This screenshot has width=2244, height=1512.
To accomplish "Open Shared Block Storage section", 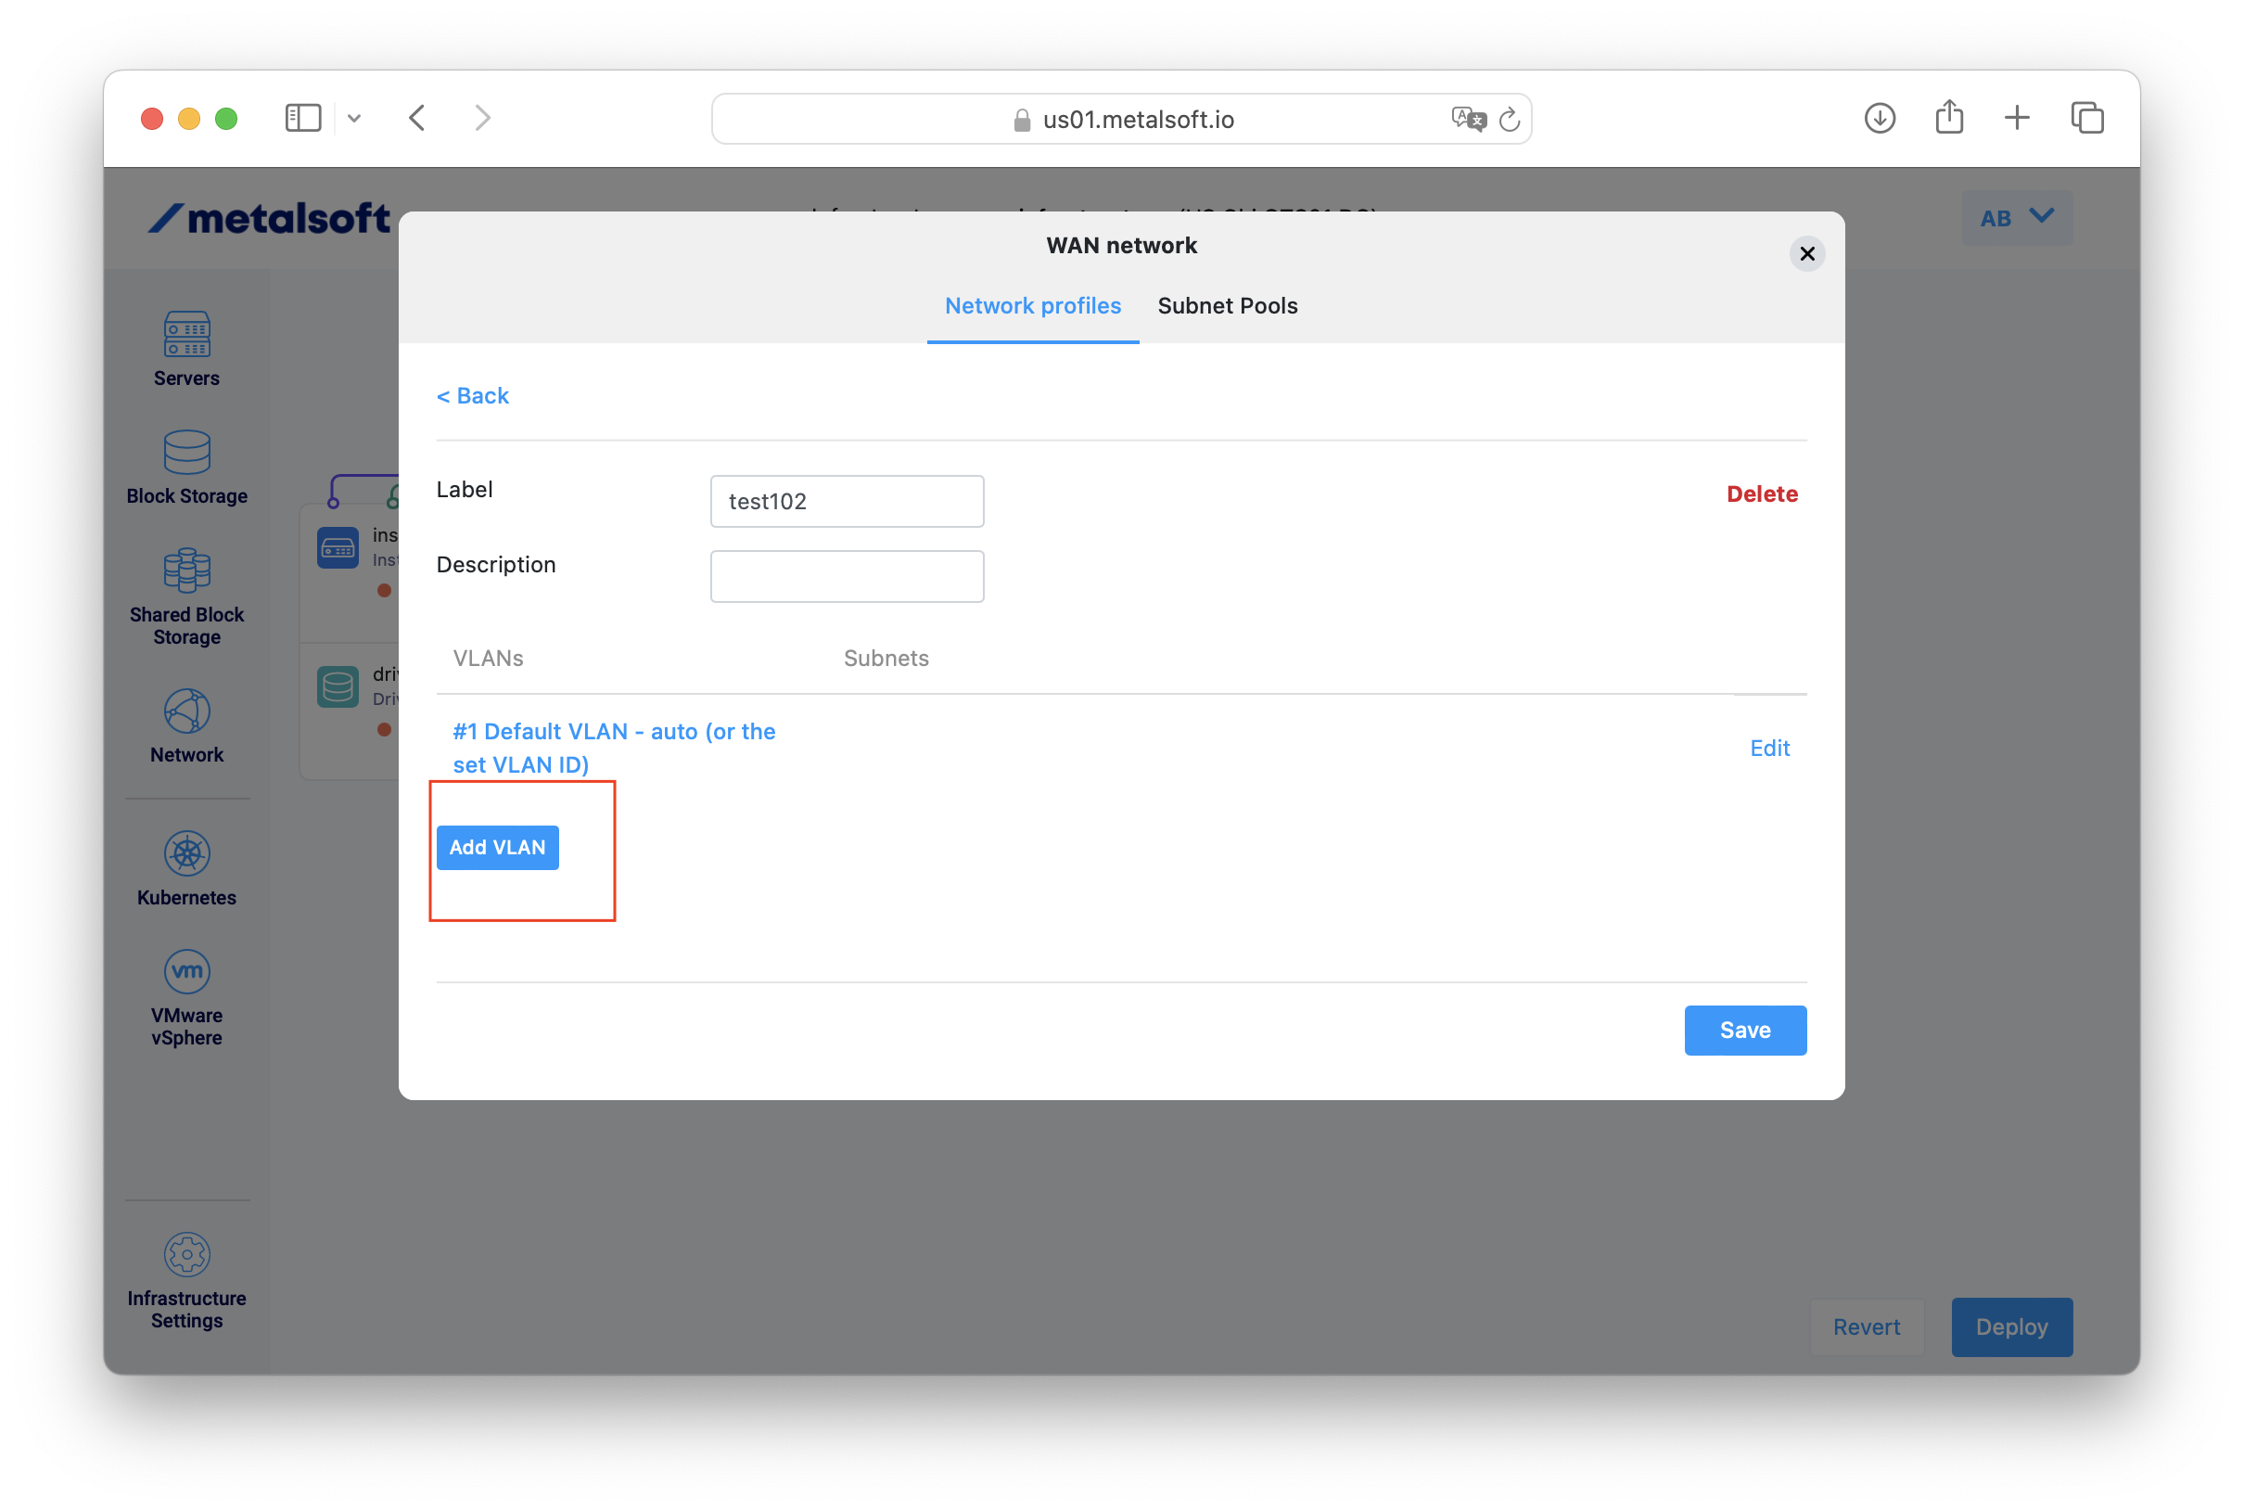I will (x=186, y=570).
